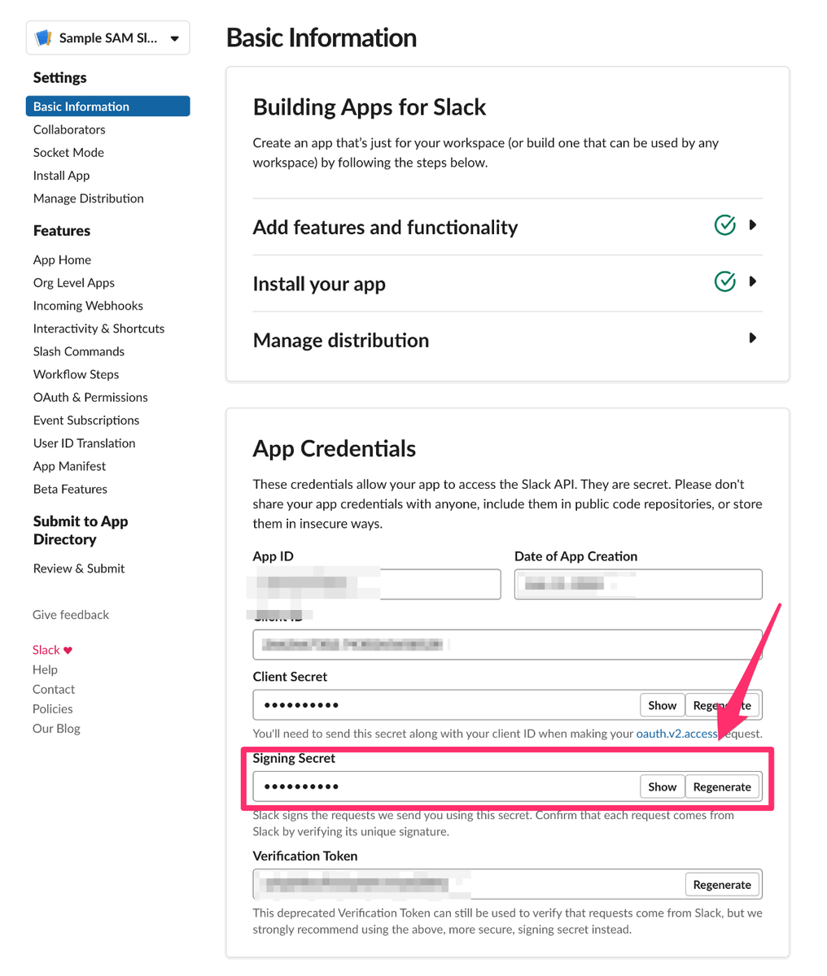Open the Policies page

coord(52,708)
